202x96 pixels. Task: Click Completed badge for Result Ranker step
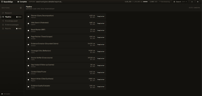[x=100, y=31]
